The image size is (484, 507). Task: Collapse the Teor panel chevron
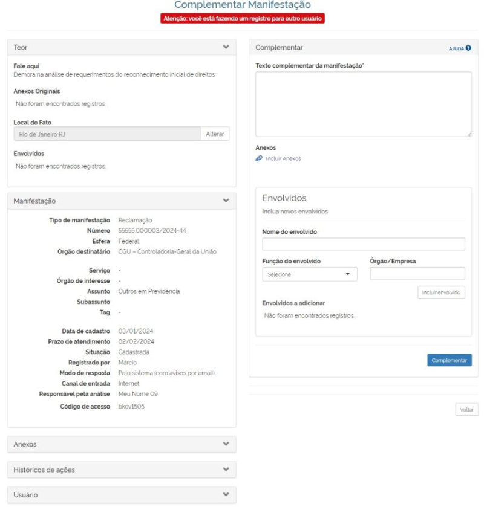(x=226, y=47)
